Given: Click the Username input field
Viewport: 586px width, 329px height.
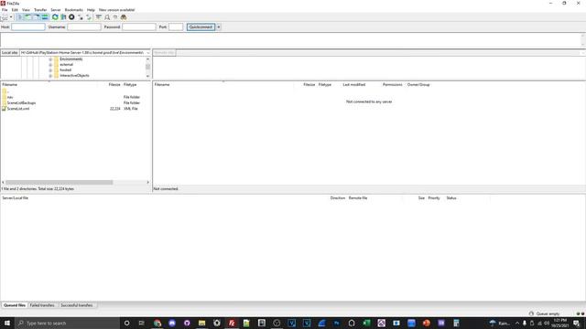Looking at the screenshot, I should (x=83, y=27).
